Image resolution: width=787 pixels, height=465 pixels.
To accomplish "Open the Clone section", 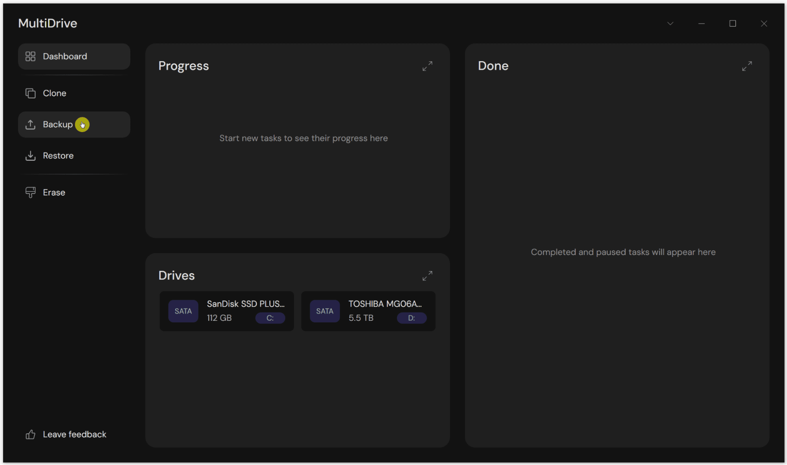I will click(54, 93).
